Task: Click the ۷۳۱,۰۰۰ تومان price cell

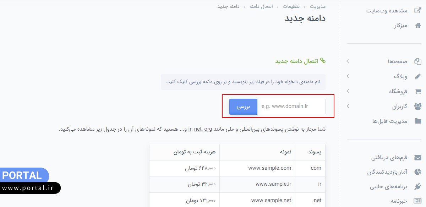Action: [185, 200]
